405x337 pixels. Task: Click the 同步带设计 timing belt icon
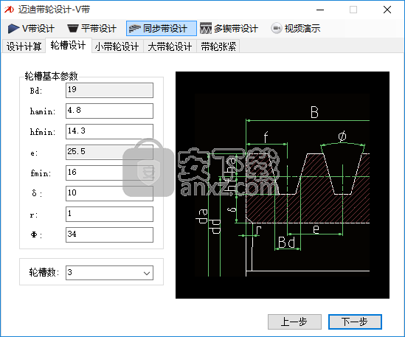point(134,29)
